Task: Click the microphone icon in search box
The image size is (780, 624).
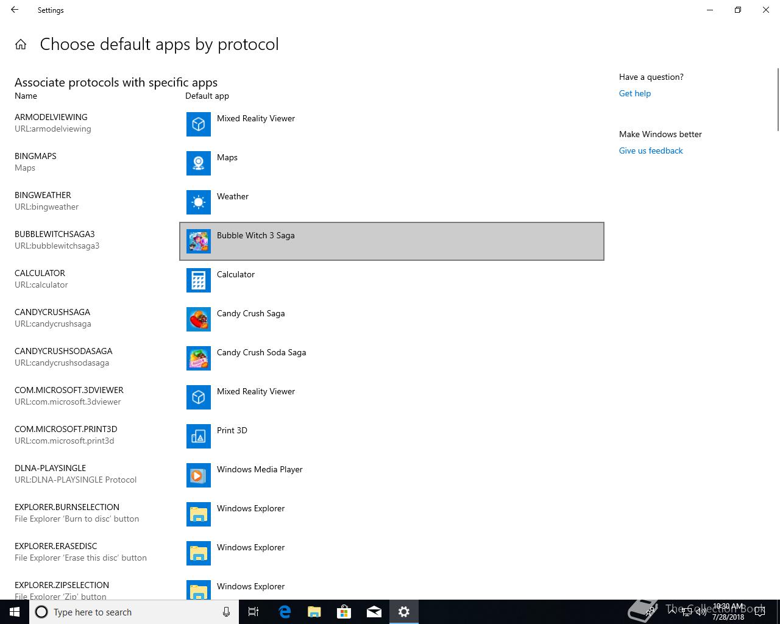Action: pos(226,612)
